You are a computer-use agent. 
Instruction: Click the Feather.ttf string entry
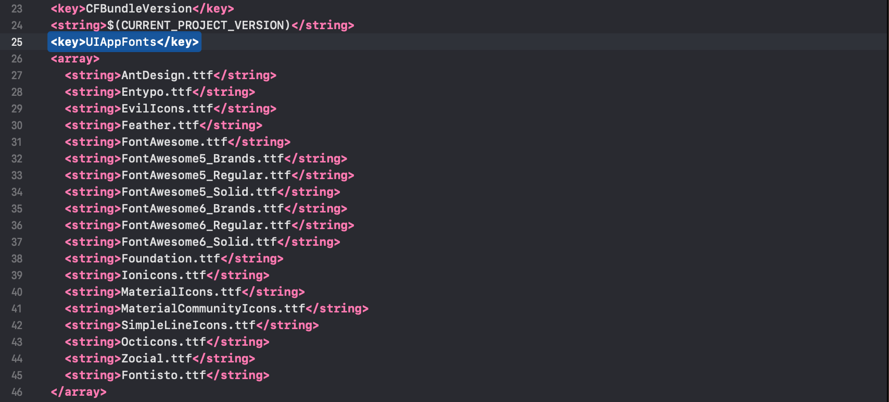pyautogui.click(x=163, y=125)
